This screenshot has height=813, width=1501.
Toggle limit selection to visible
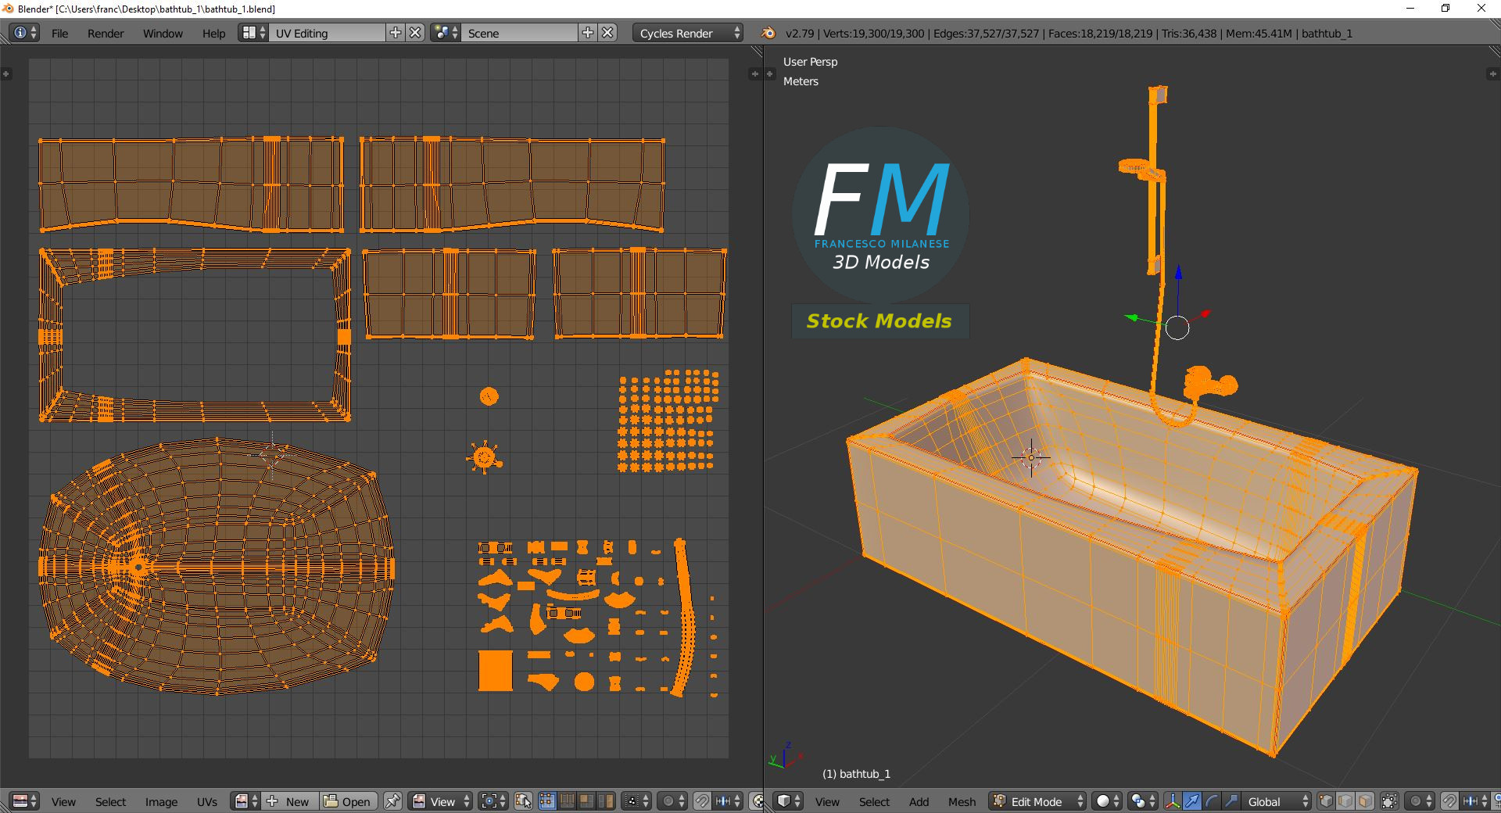(1389, 801)
